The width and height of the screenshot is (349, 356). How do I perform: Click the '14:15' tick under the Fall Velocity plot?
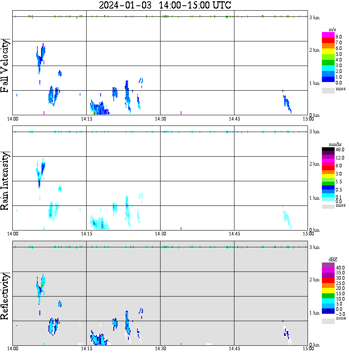[87, 119]
